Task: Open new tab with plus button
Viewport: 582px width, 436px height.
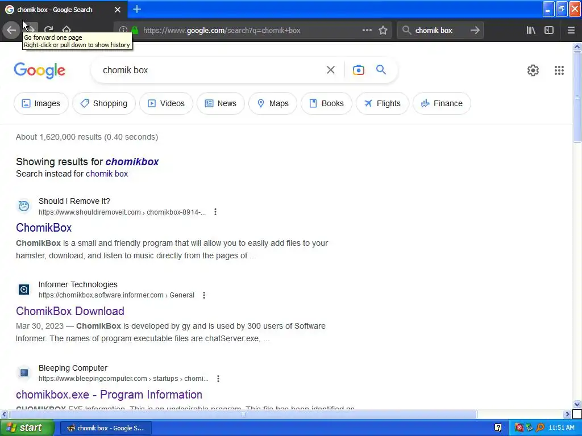Action: point(137,9)
